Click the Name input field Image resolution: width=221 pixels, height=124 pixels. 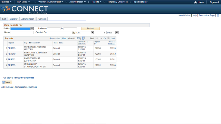[x=22, y=33]
